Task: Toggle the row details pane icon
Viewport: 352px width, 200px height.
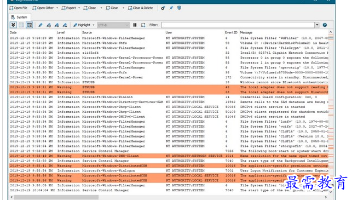Action: 30,25
